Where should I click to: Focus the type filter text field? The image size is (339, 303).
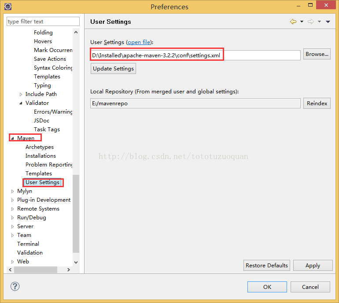coord(43,22)
